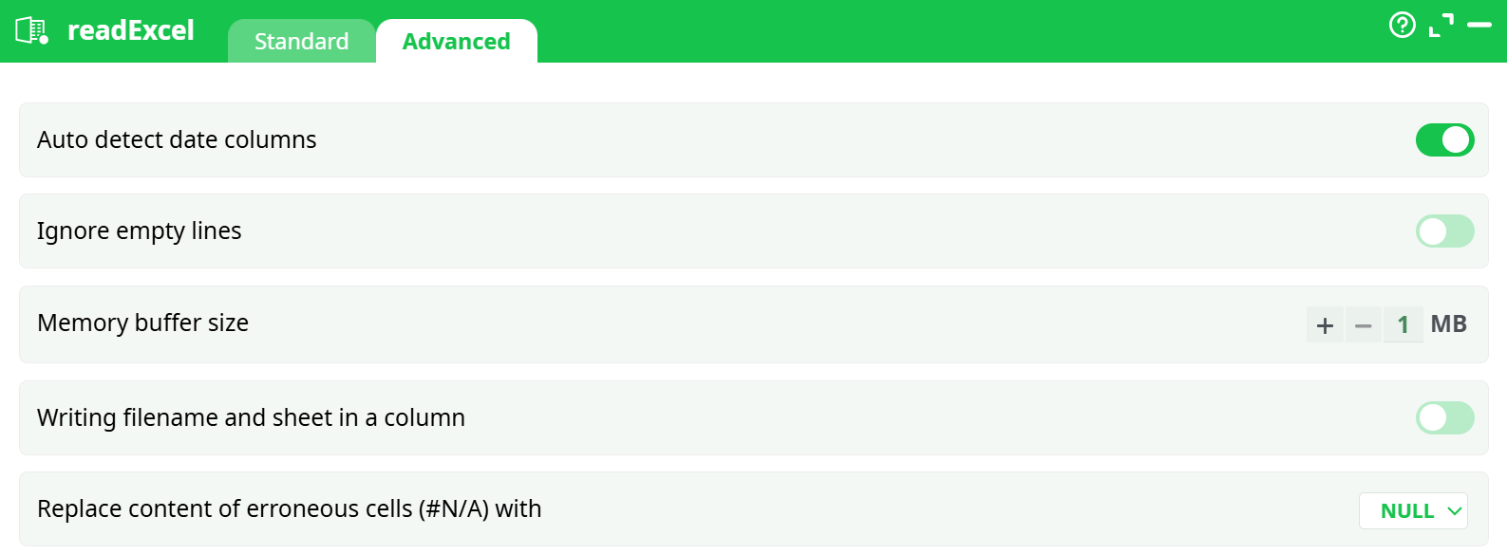Enable Ignore empty lines

[1444, 231]
